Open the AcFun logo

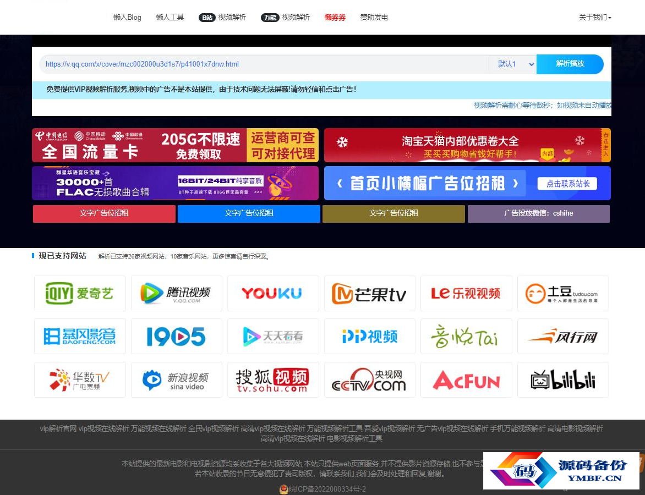click(467, 380)
